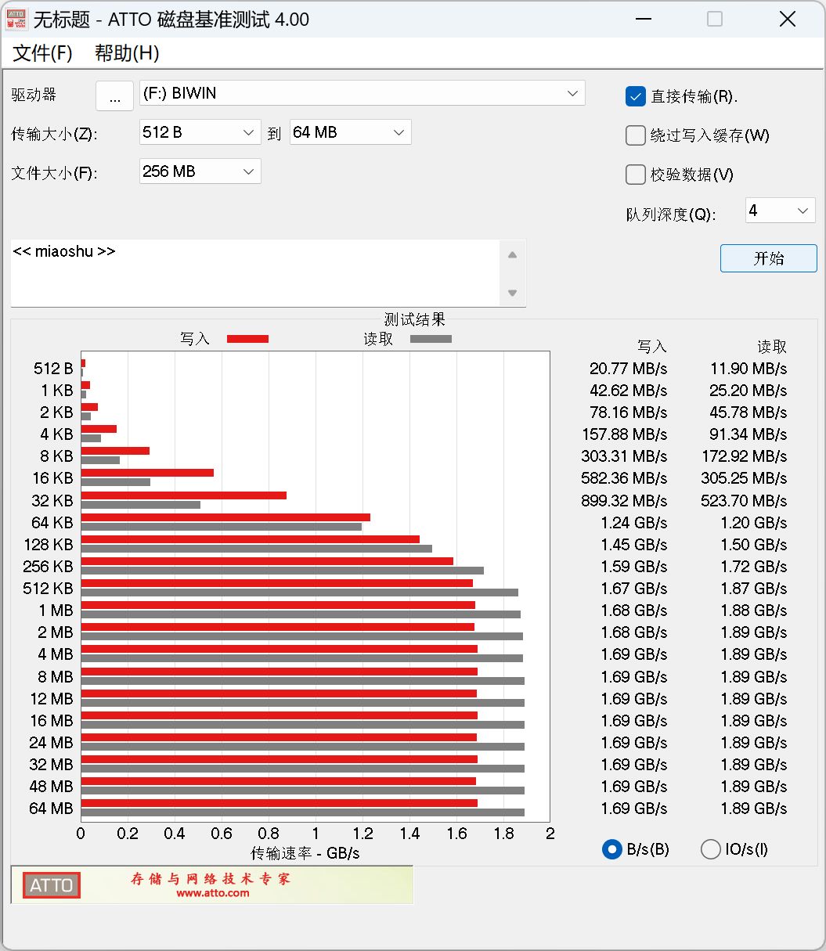826x951 pixels.
Task: Click the scroll-up arrow on the description box
Action: click(513, 254)
